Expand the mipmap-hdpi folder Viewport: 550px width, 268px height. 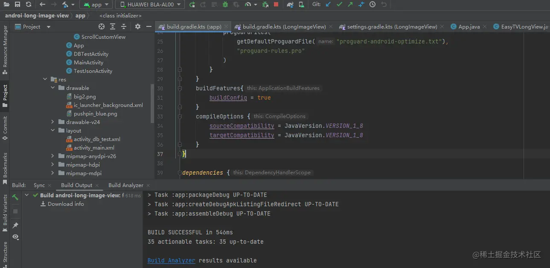pyautogui.click(x=53, y=164)
